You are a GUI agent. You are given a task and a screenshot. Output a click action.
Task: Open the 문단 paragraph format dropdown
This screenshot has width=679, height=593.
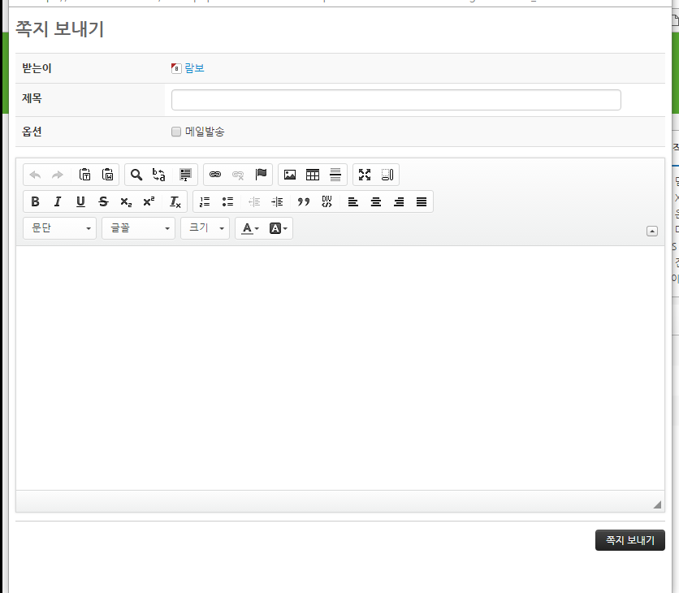point(60,228)
